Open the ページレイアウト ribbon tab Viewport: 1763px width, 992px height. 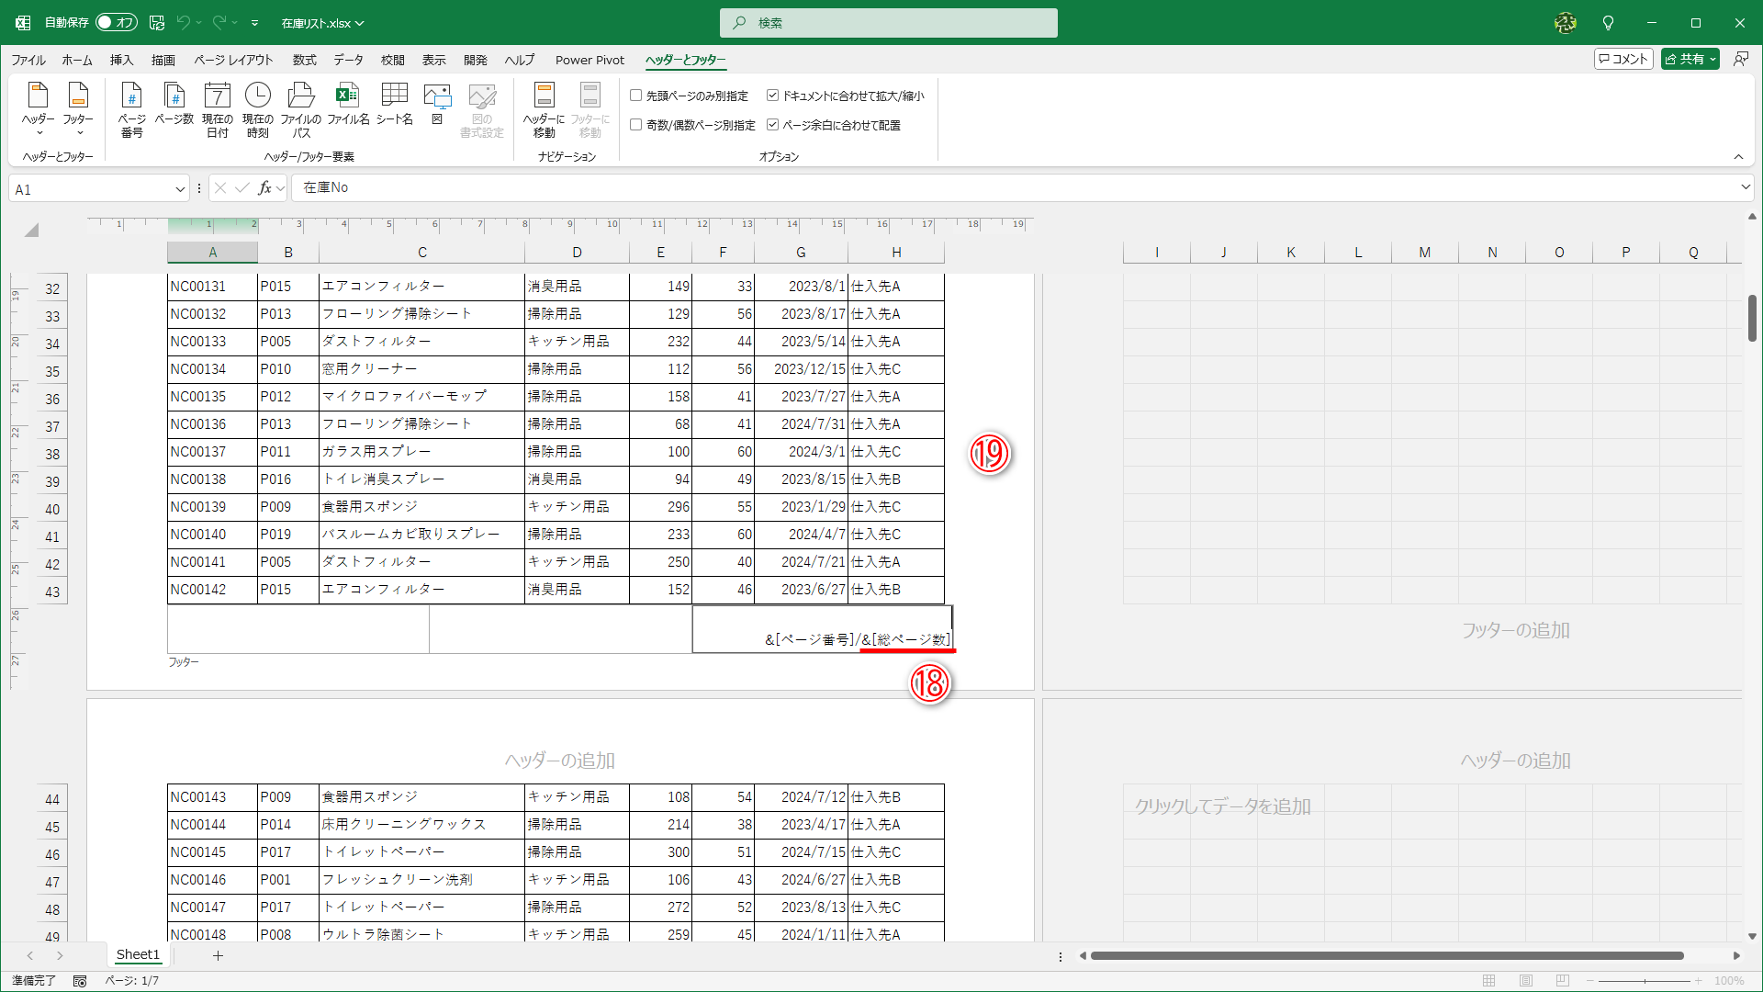(233, 60)
